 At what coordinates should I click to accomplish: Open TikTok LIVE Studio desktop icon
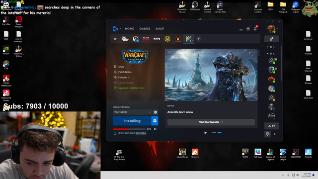coord(6,95)
